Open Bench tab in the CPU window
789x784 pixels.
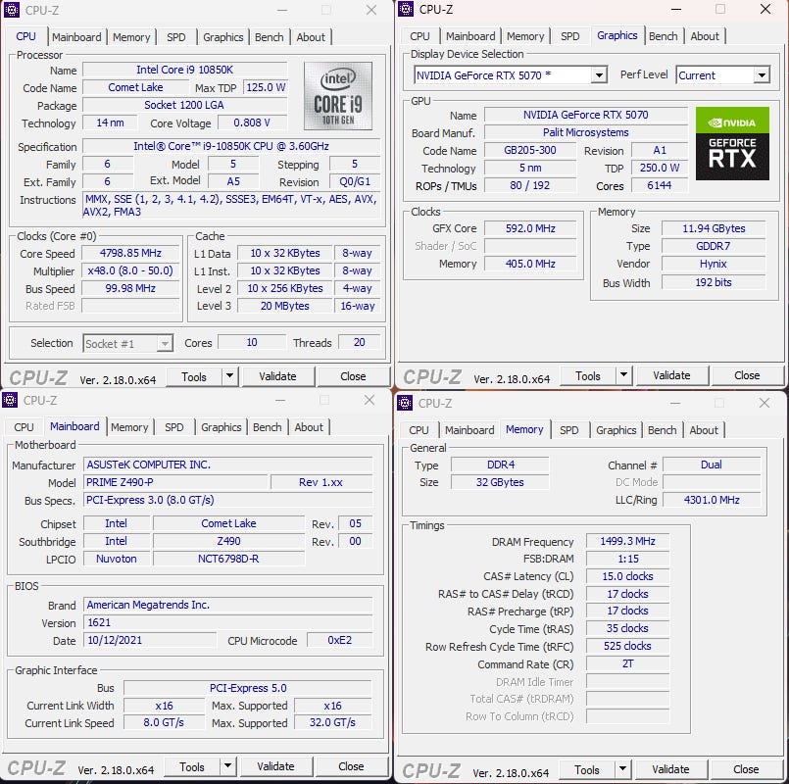pos(270,37)
